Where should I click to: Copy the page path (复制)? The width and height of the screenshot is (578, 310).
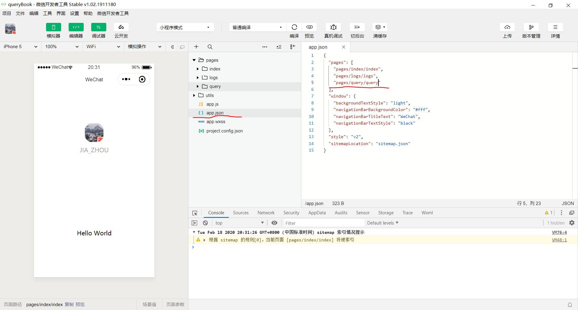[69, 305]
